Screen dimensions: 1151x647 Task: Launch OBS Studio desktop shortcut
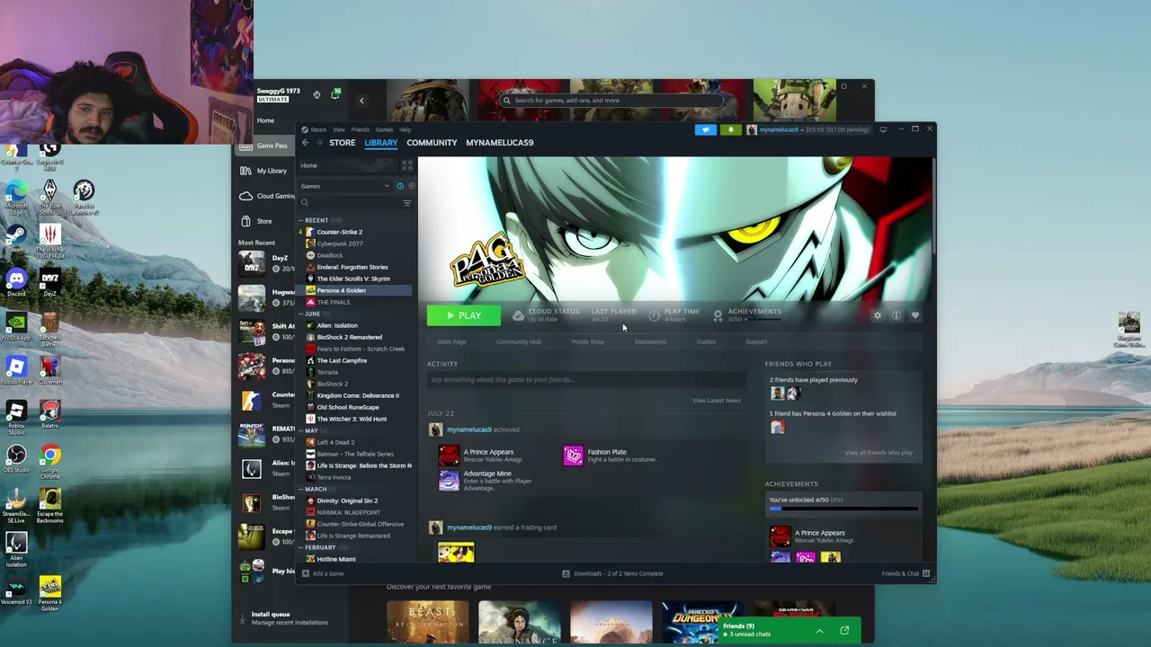coord(16,460)
